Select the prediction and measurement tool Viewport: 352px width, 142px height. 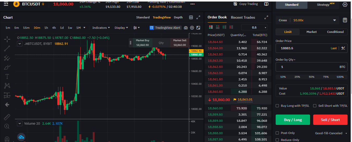pos(7,95)
